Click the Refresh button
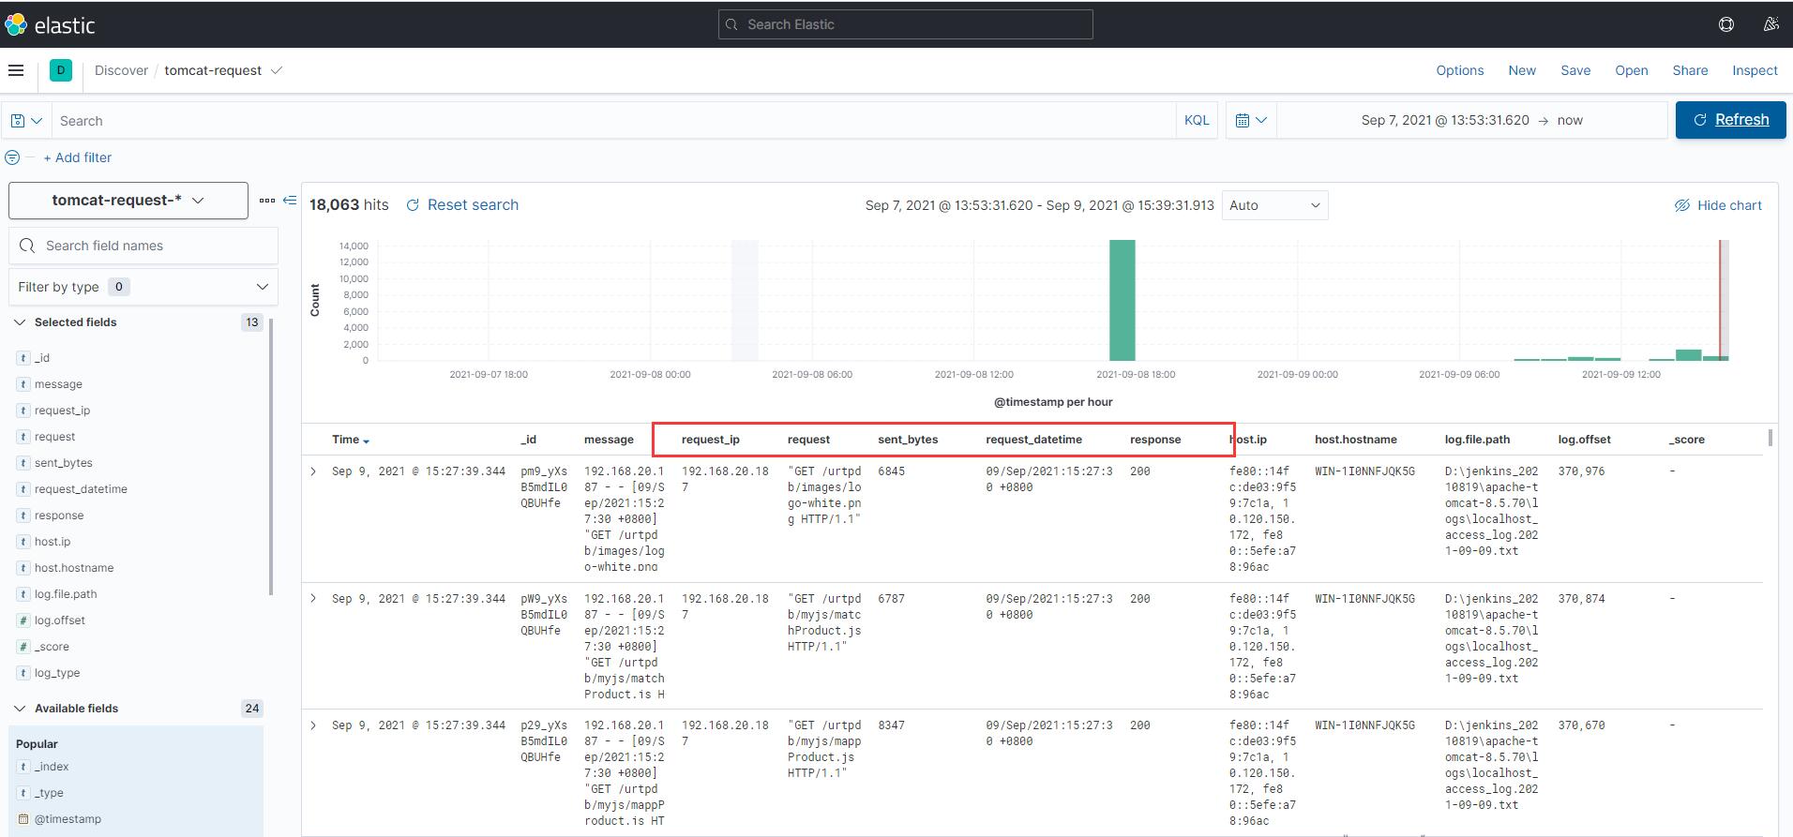 point(1730,120)
